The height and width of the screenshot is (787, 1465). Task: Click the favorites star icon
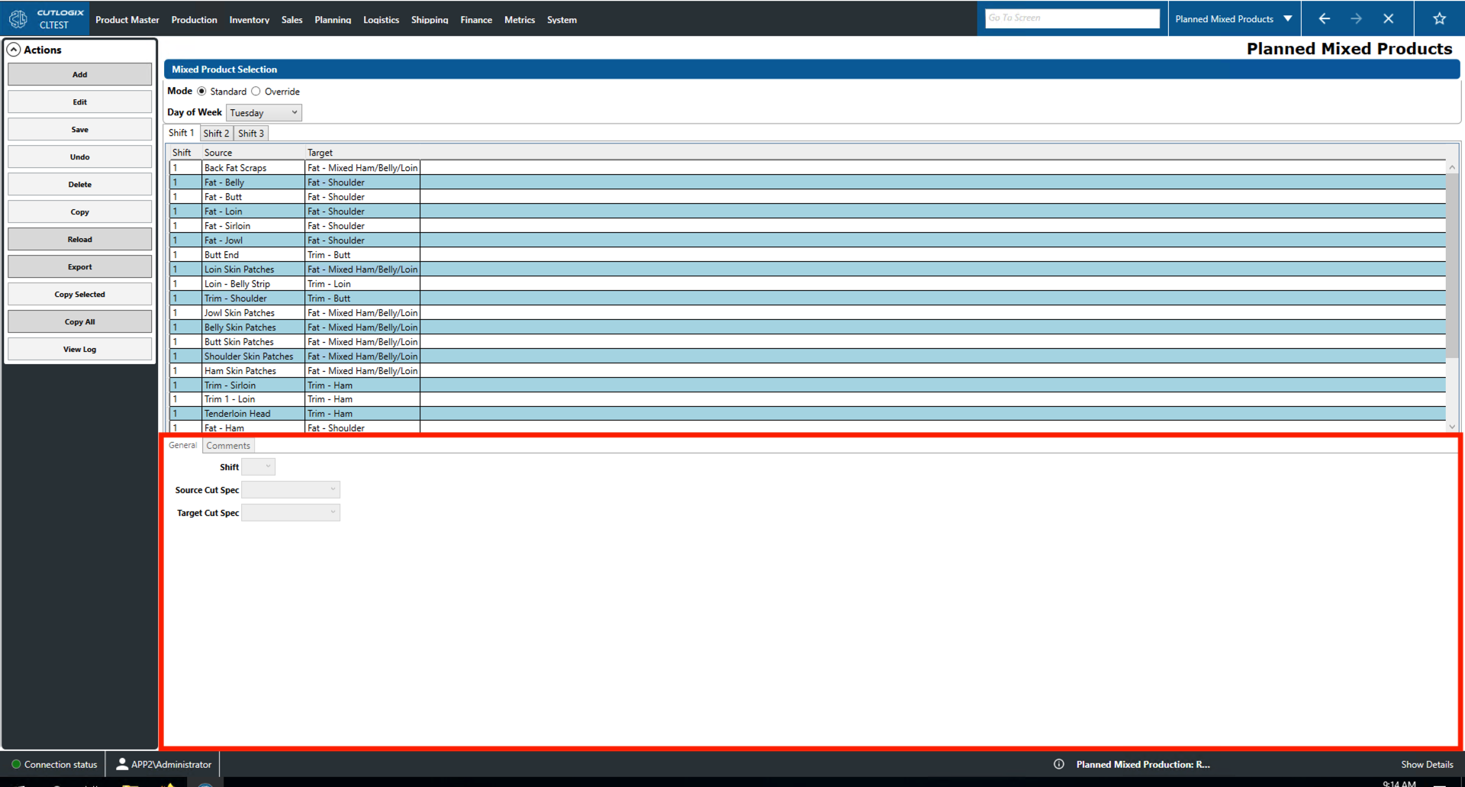(1439, 18)
